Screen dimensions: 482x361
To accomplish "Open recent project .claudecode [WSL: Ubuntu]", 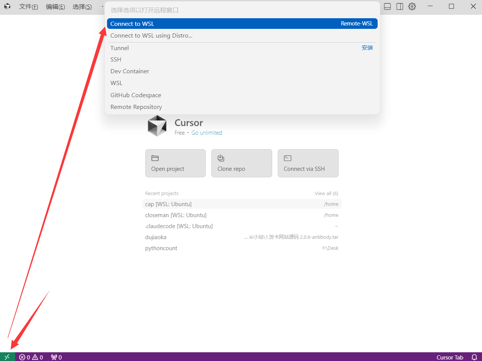I will 242,226.
